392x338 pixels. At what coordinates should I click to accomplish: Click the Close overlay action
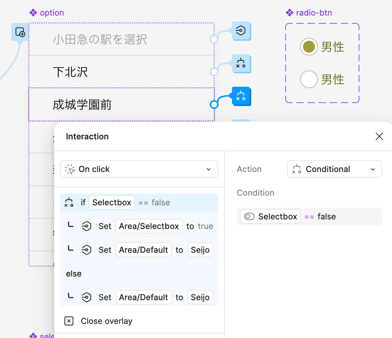(106, 321)
